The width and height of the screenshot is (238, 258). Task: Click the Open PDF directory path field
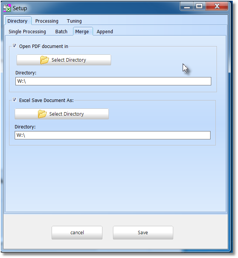point(113,82)
